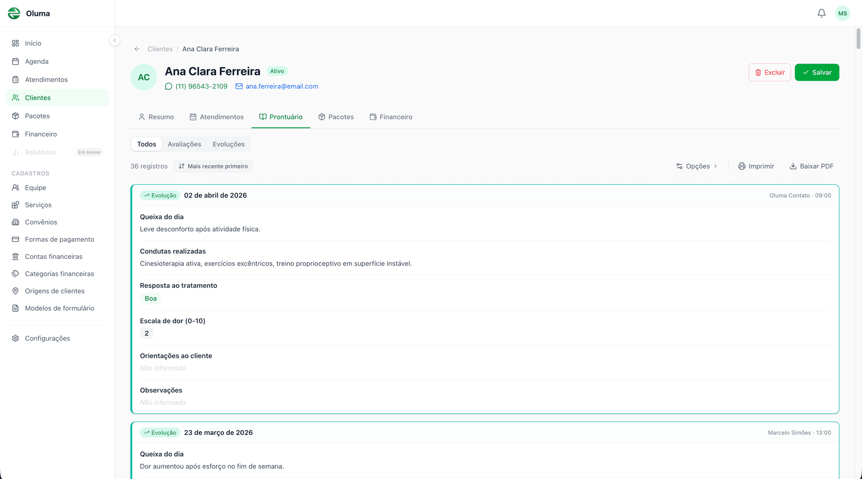Expand the Opções menu
The width and height of the screenshot is (862, 479).
point(697,166)
